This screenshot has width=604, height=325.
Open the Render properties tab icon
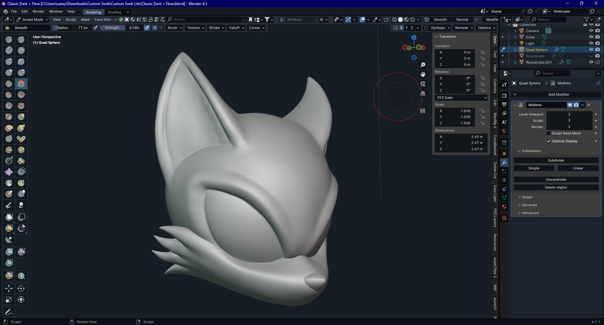click(x=504, y=95)
